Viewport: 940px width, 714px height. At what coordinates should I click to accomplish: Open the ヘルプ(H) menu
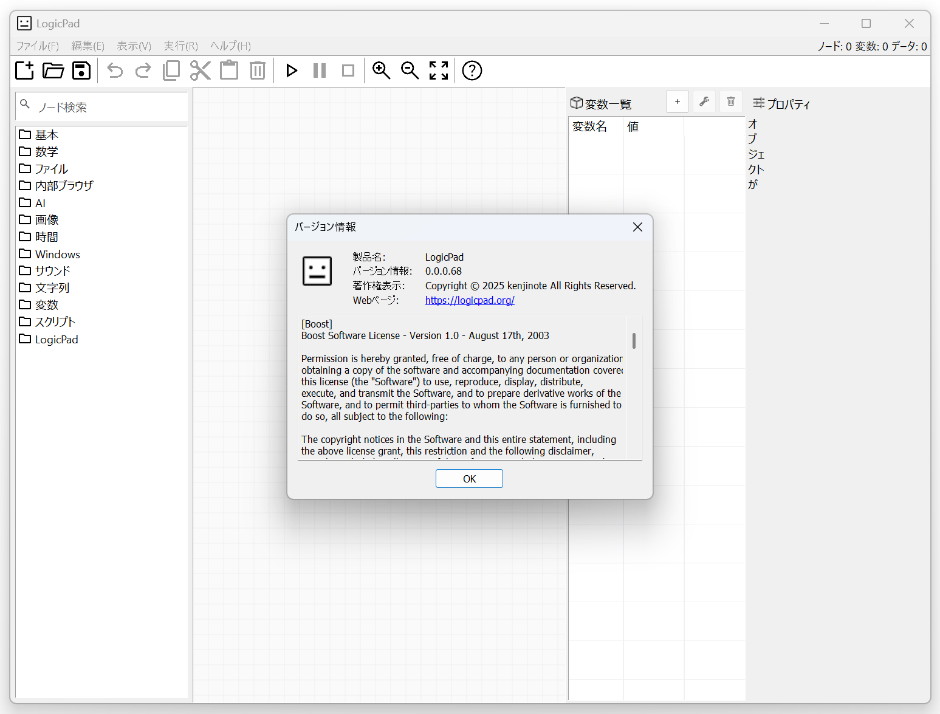coord(231,46)
